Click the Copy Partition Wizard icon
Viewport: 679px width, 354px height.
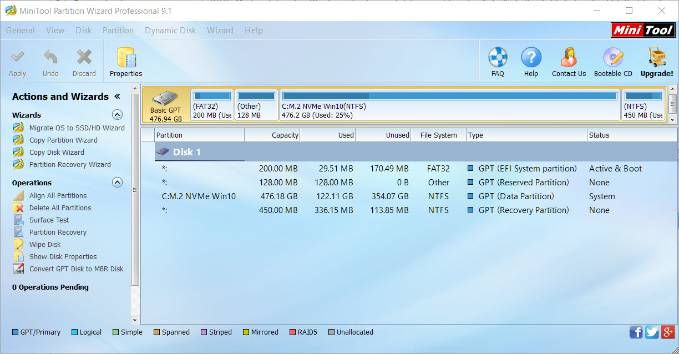point(19,140)
